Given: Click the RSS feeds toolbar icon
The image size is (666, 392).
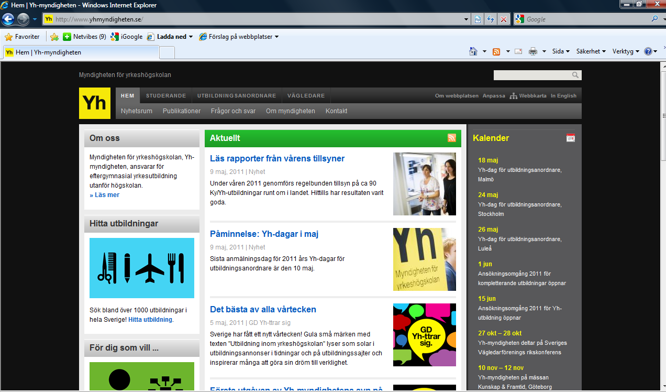Looking at the screenshot, I should tap(496, 51).
